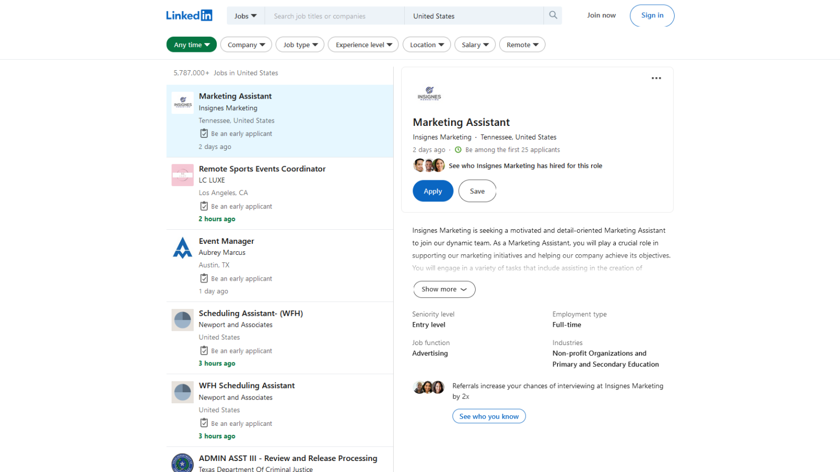Click the Marketing Assistant heading in the job details

pyautogui.click(x=461, y=122)
